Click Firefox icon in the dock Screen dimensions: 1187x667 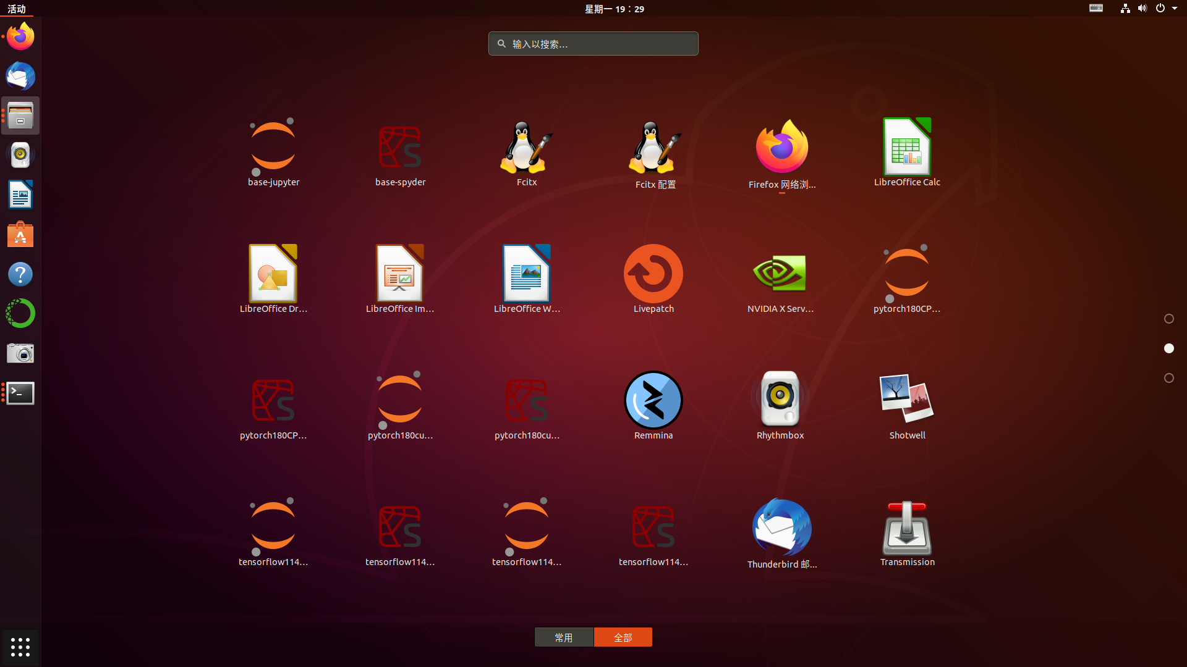coord(20,36)
